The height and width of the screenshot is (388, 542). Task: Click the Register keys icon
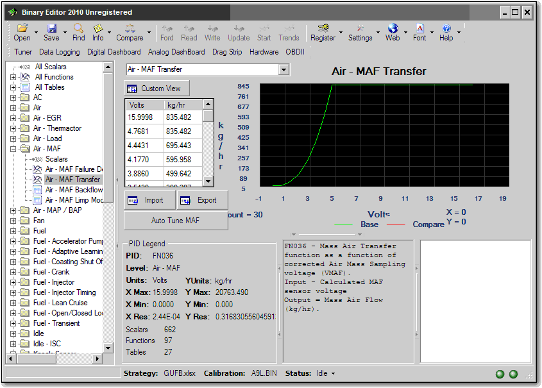(x=323, y=28)
